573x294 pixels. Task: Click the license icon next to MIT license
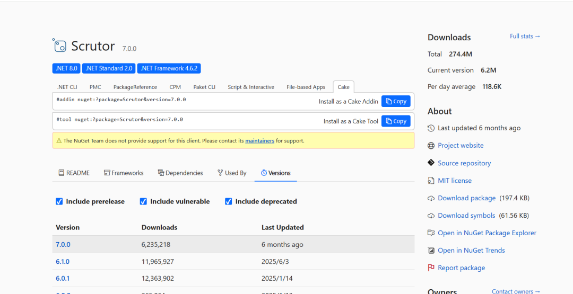pos(431,181)
